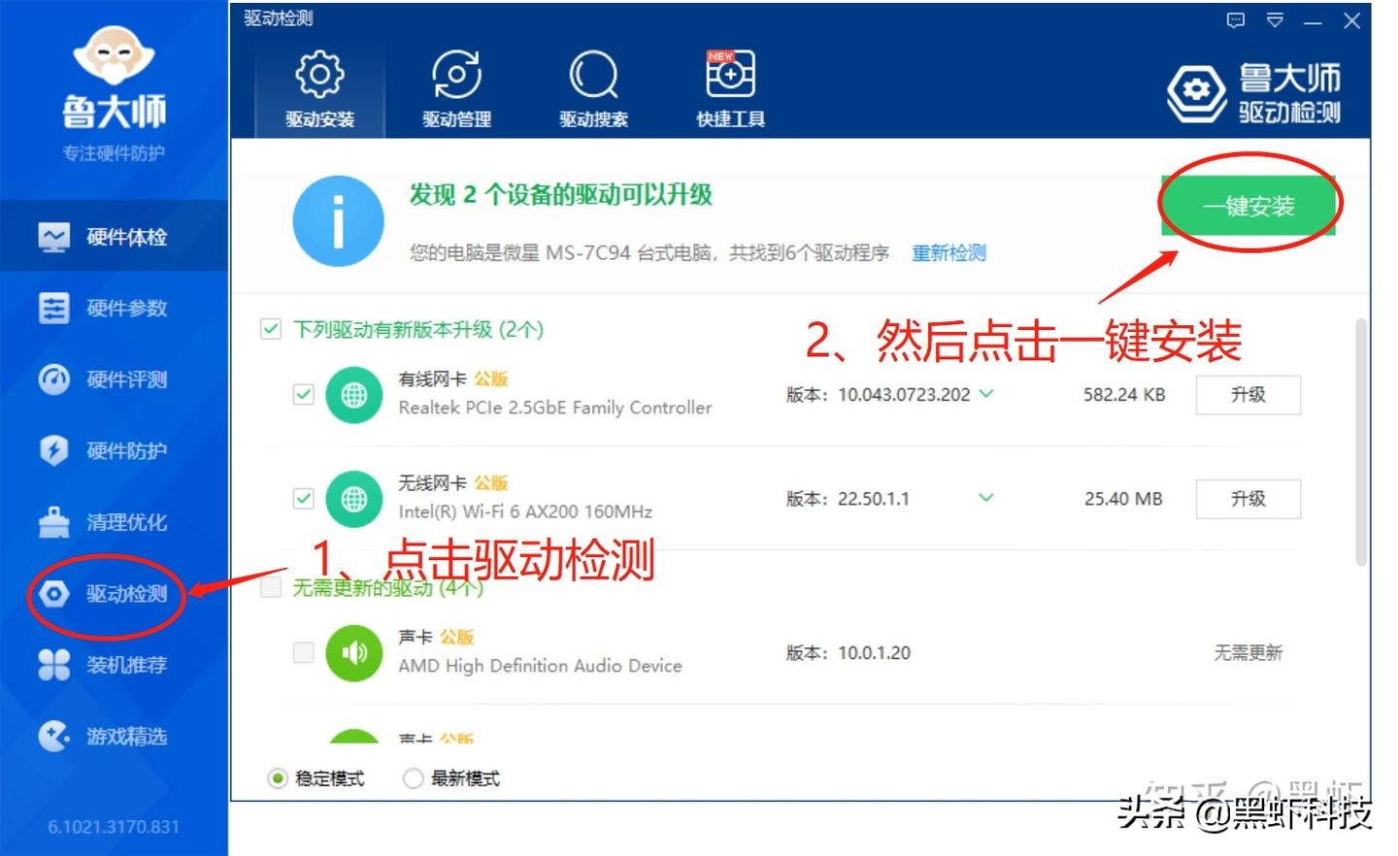Uncheck the Intel Wi-Fi 6 AX200 driver
This screenshot has width=1398, height=856.
[303, 498]
